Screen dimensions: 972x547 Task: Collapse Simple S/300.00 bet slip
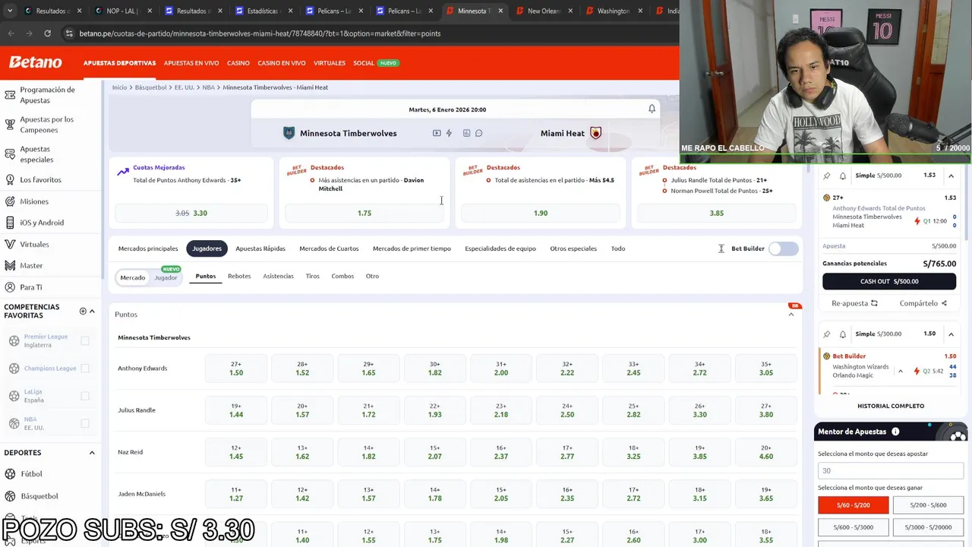[x=951, y=334]
